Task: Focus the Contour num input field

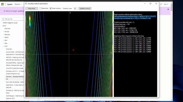Action: pos(75,8)
